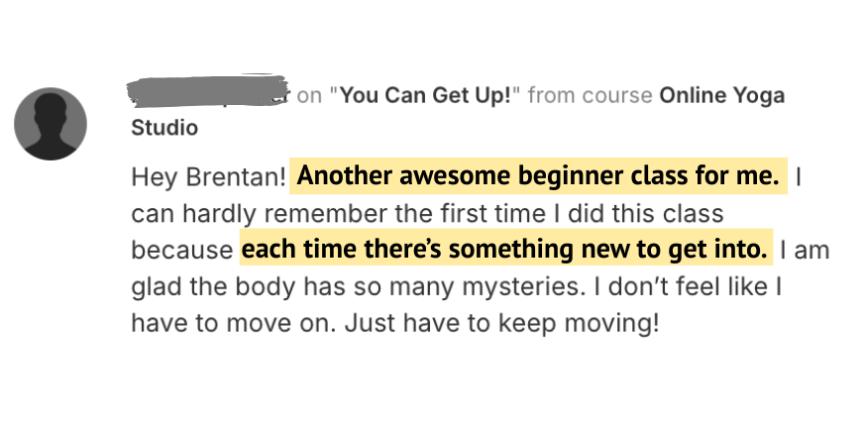This screenshot has width=864, height=426.
Task: Click the words "from course"
Action: [590, 96]
